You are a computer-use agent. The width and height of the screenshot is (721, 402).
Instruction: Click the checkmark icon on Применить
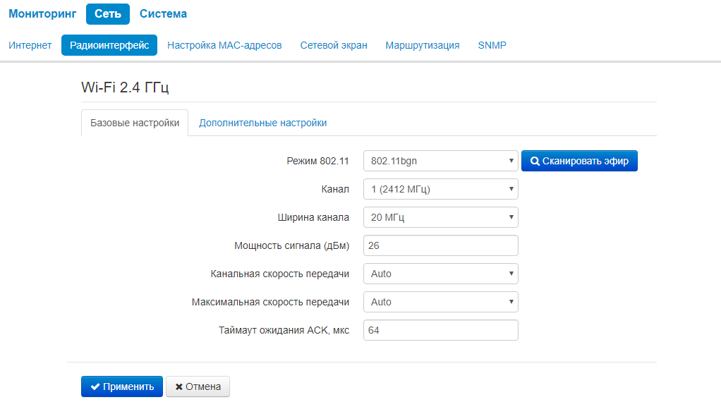point(95,386)
